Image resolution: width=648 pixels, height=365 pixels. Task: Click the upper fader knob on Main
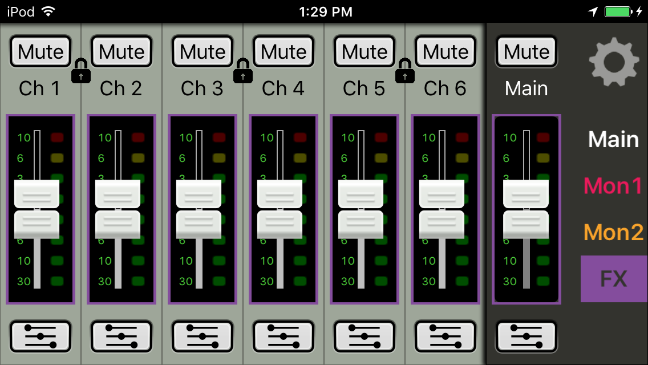coord(526,194)
